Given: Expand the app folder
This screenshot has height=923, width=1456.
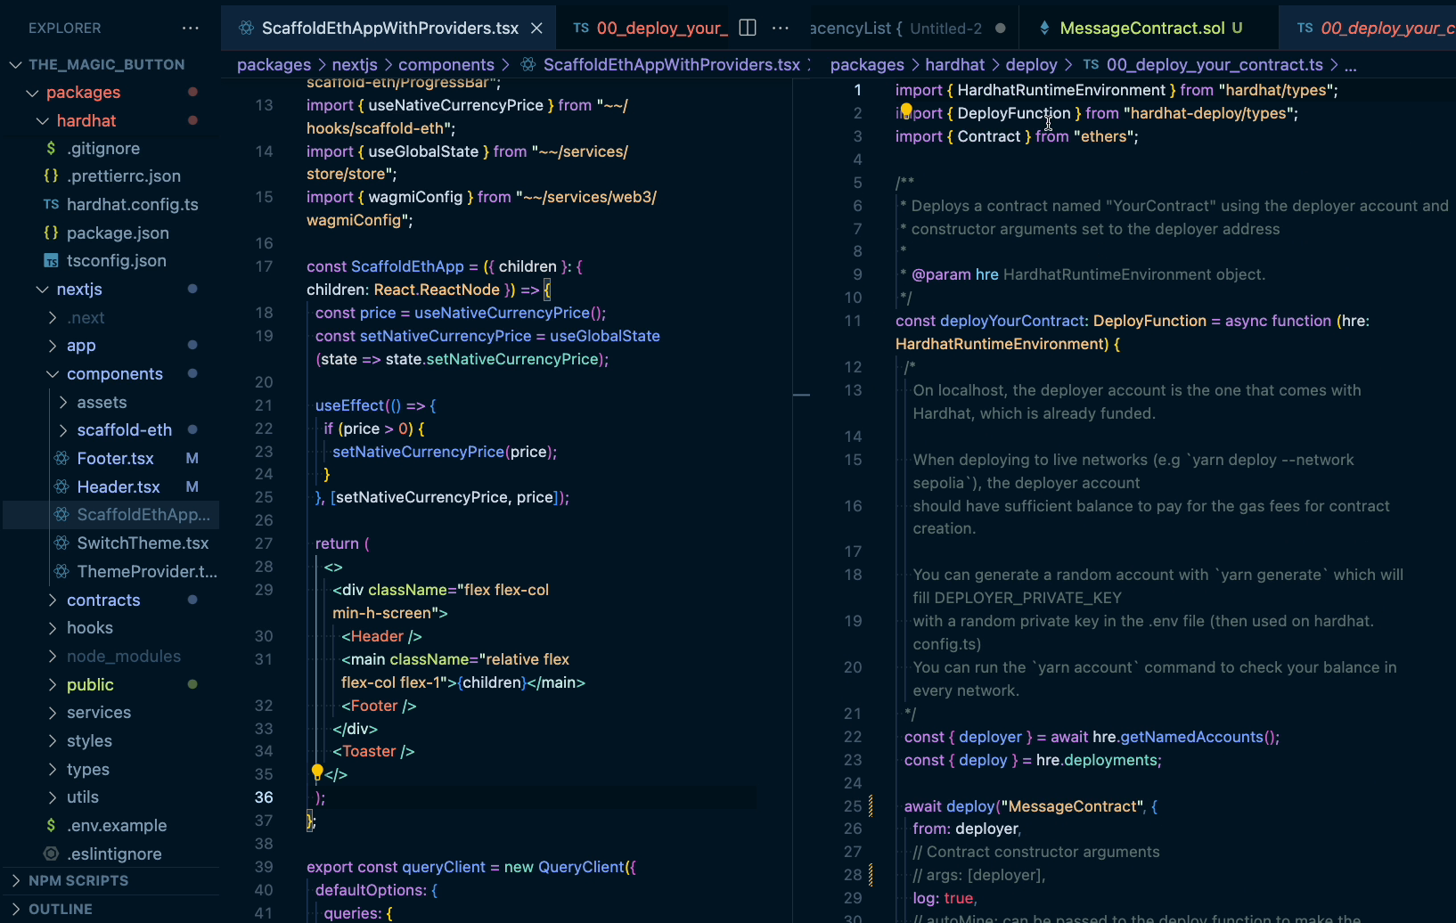Looking at the screenshot, I should coord(53,346).
